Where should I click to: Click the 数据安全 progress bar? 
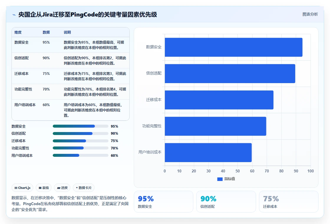coord(80,126)
